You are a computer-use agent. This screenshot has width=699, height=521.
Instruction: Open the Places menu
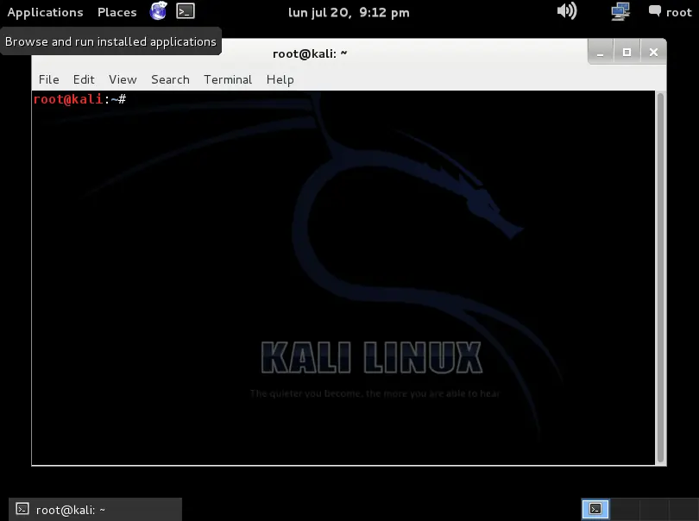tap(116, 12)
